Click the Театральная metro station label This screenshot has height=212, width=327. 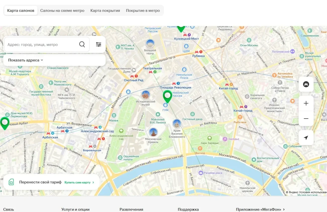[x=152, y=68]
